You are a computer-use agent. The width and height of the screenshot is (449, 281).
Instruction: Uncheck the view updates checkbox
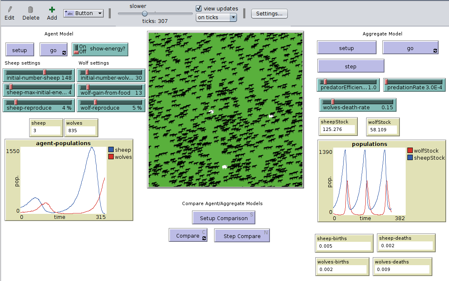[199, 8]
